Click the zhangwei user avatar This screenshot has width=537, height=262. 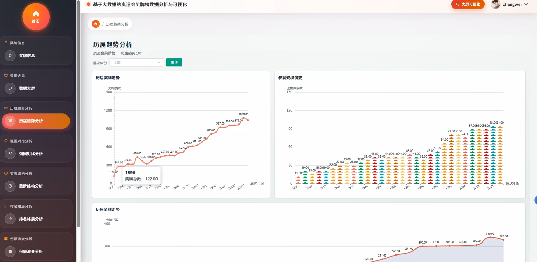pyautogui.click(x=496, y=4)
